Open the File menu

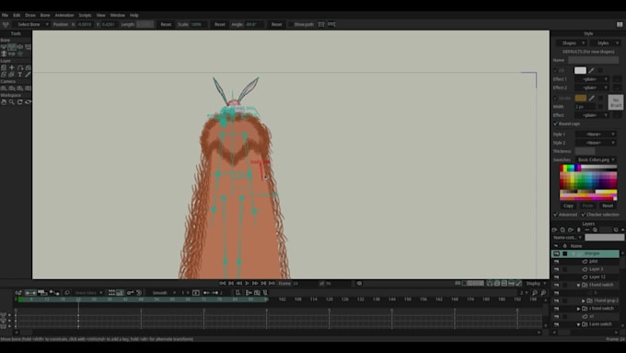click(5, 15)
